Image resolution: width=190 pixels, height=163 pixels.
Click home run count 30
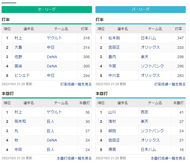click(x=88, y=122)
